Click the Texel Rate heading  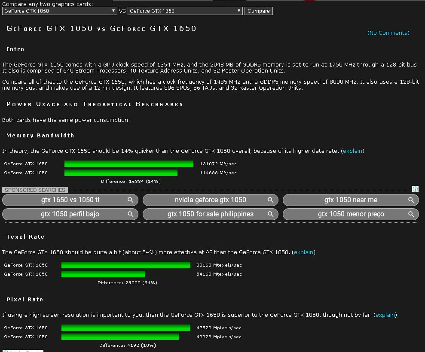click(x=25, y=237)
